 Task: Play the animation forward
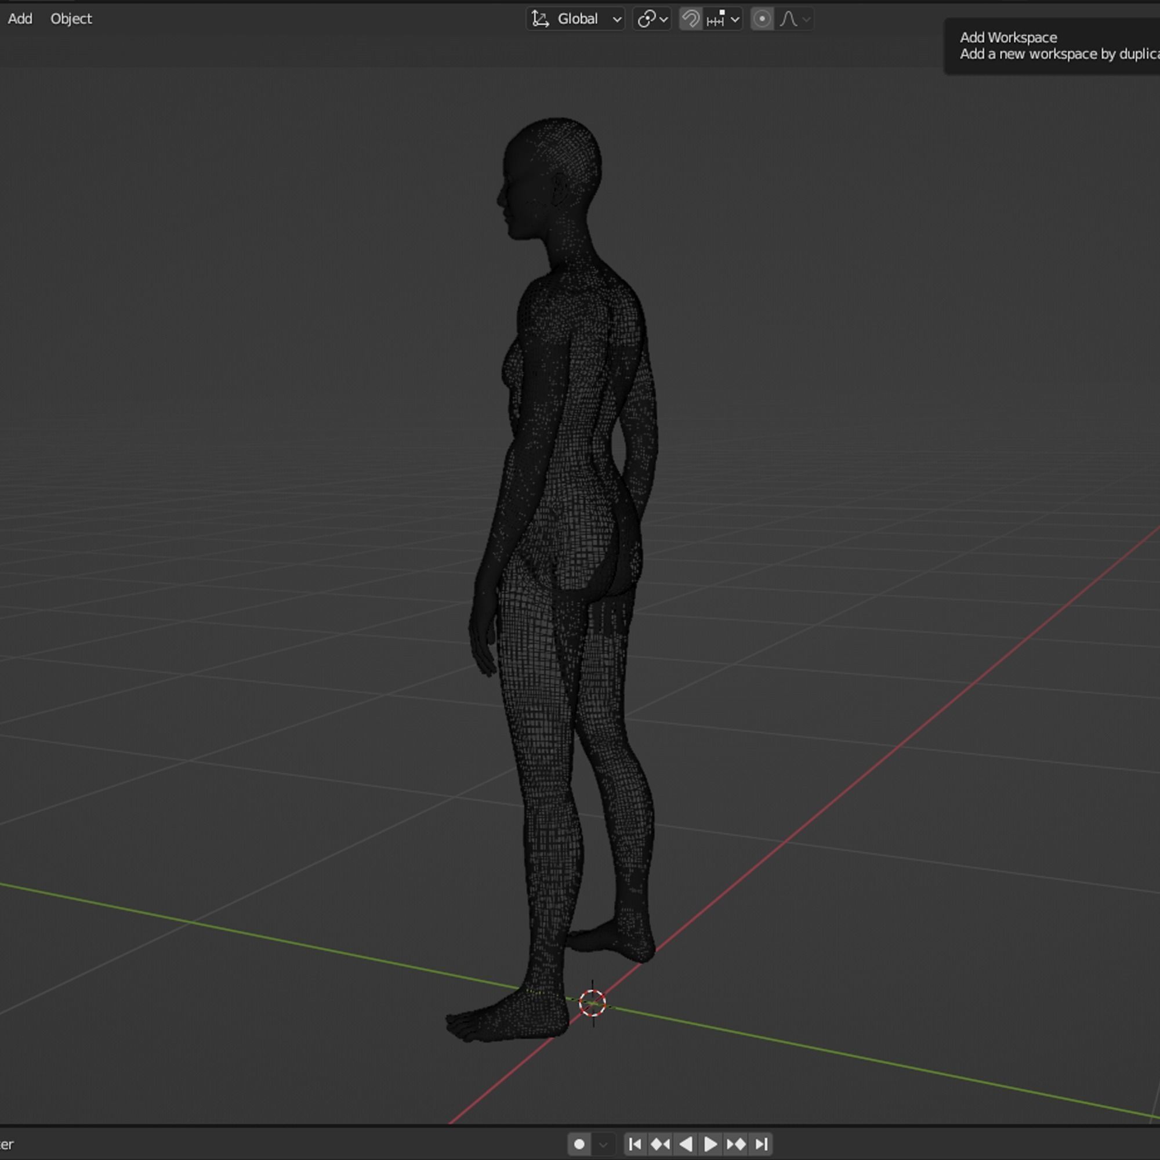(x=710, y=1144)
